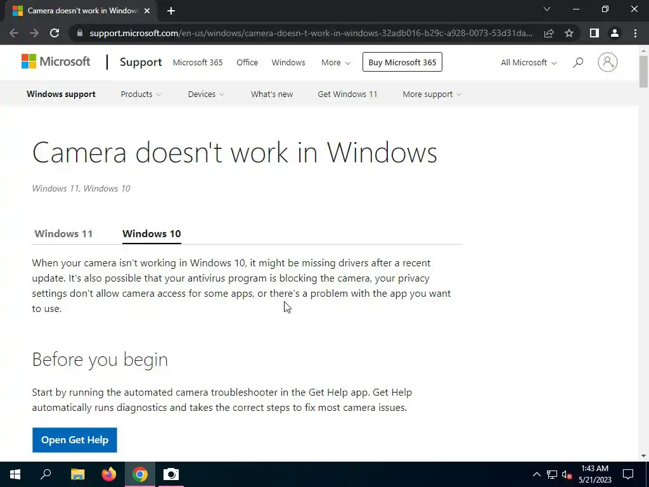This screenshot has width=649, height=487.
Task: Switch to the Windows 11 tab
Action: pyautogui.click(x=63, y=233)
